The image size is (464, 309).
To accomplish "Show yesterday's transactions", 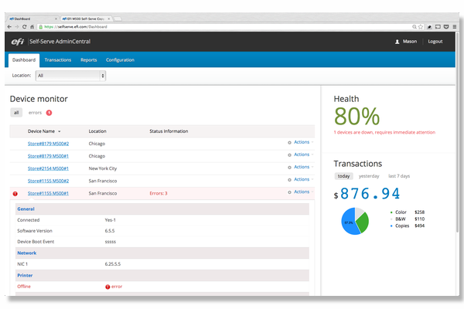I will [x=369, y=176].
